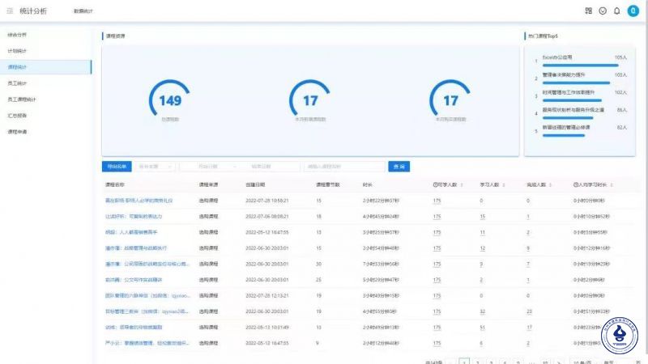Screen dimensions: 648x364
Task: Click the 热门课程Top5 panel title
Action: [543, 36]
